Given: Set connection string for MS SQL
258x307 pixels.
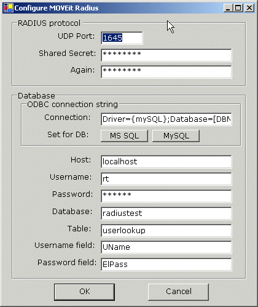Looking at the screenshot, I should (125, 136).
